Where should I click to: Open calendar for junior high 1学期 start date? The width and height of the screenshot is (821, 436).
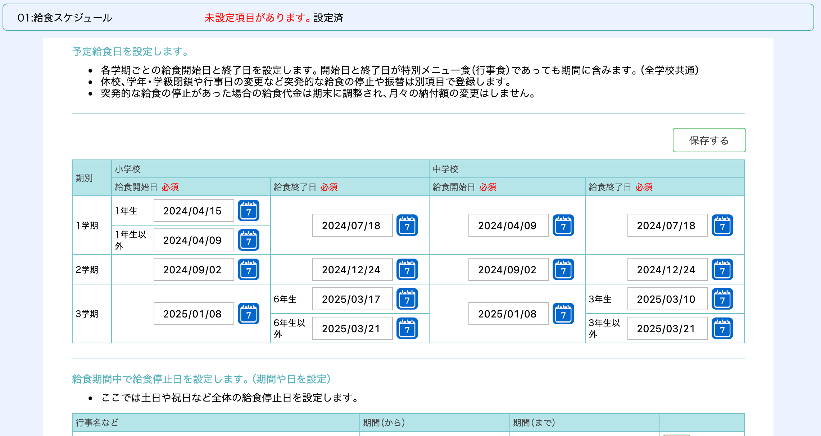point(563,226)
